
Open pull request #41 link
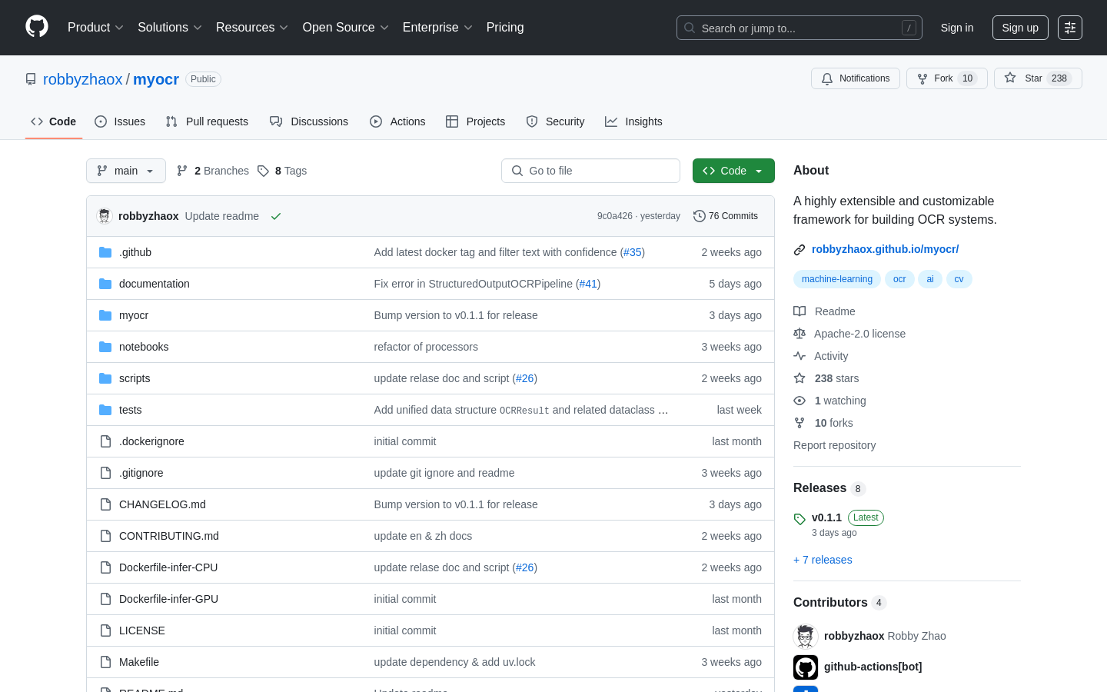[x=588, y=284]
